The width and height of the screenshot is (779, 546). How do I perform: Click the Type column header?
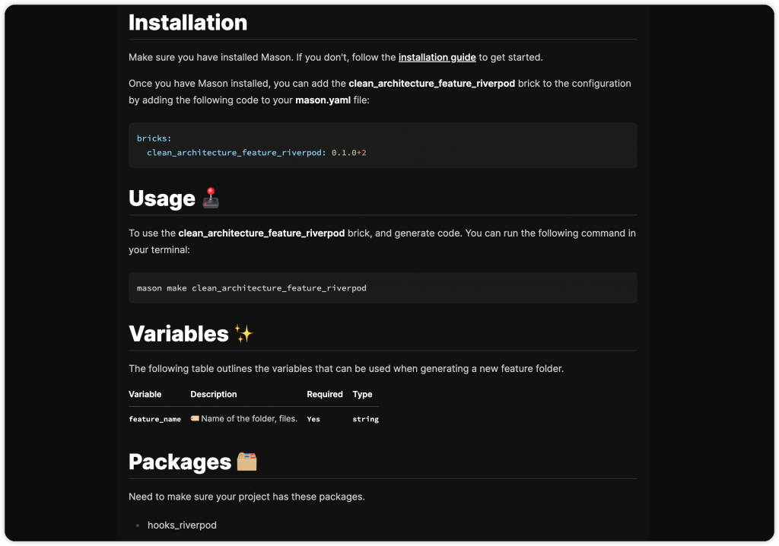(x=362, y=394)
